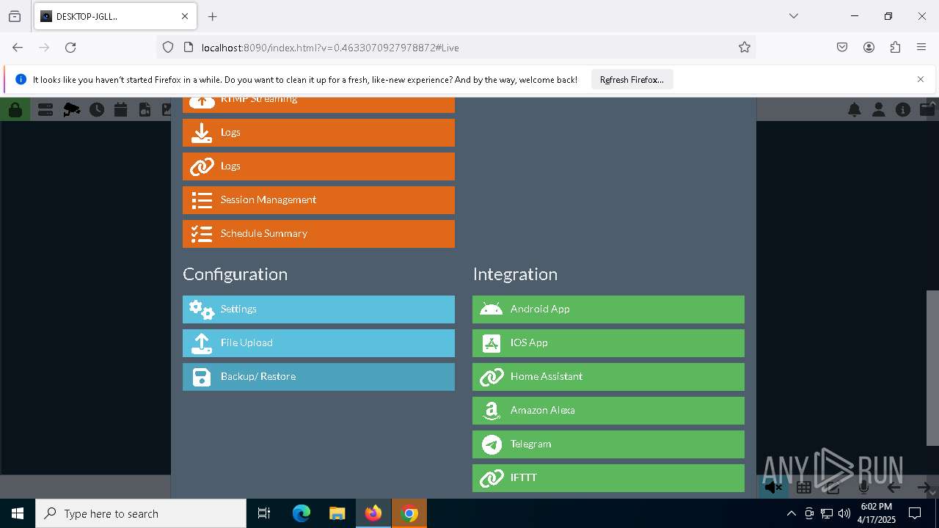The width and height of the screenshot is (939, 528).
Task: Dismiss the Firefox notification bar
Action: [921, 79]
